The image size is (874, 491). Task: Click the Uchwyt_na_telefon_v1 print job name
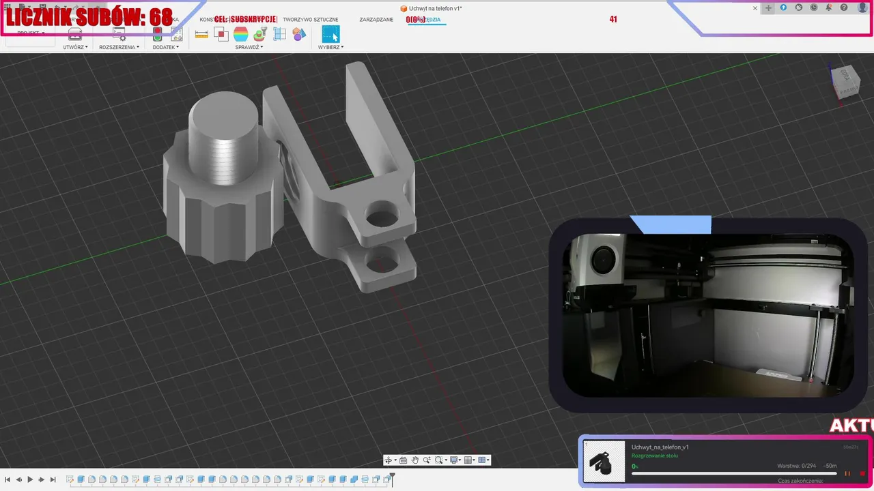pyautogui.click(x=660, y=447)
